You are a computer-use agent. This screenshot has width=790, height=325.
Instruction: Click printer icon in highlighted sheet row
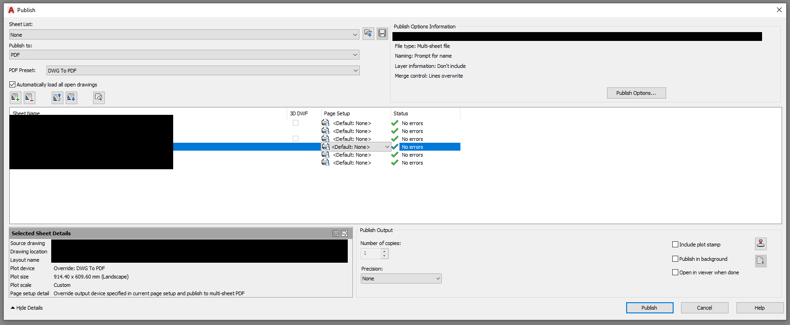coord(325,147)
